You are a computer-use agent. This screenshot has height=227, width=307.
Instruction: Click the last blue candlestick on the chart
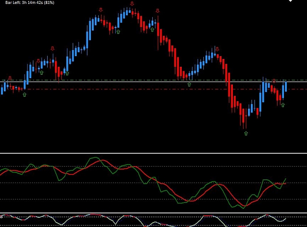[286, 86]
